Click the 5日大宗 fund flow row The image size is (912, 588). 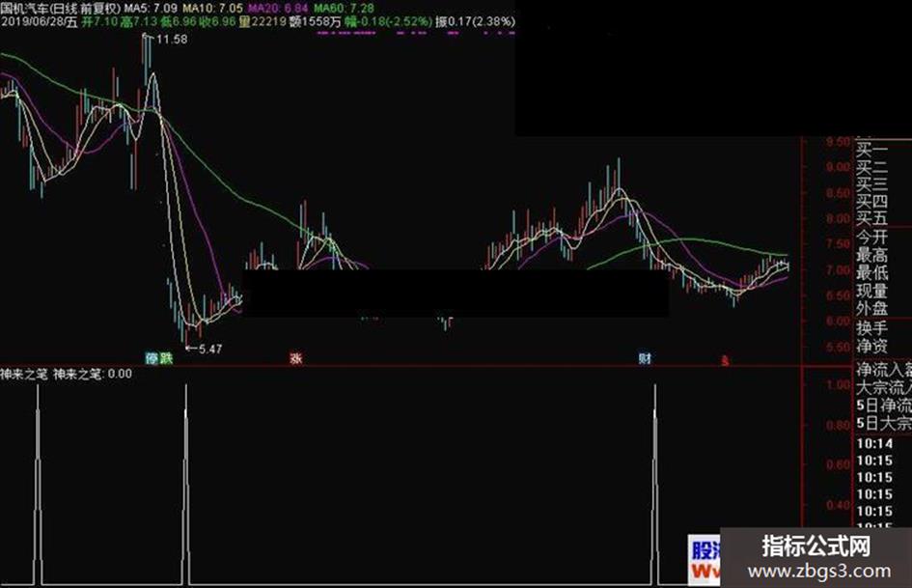[883, 423]
